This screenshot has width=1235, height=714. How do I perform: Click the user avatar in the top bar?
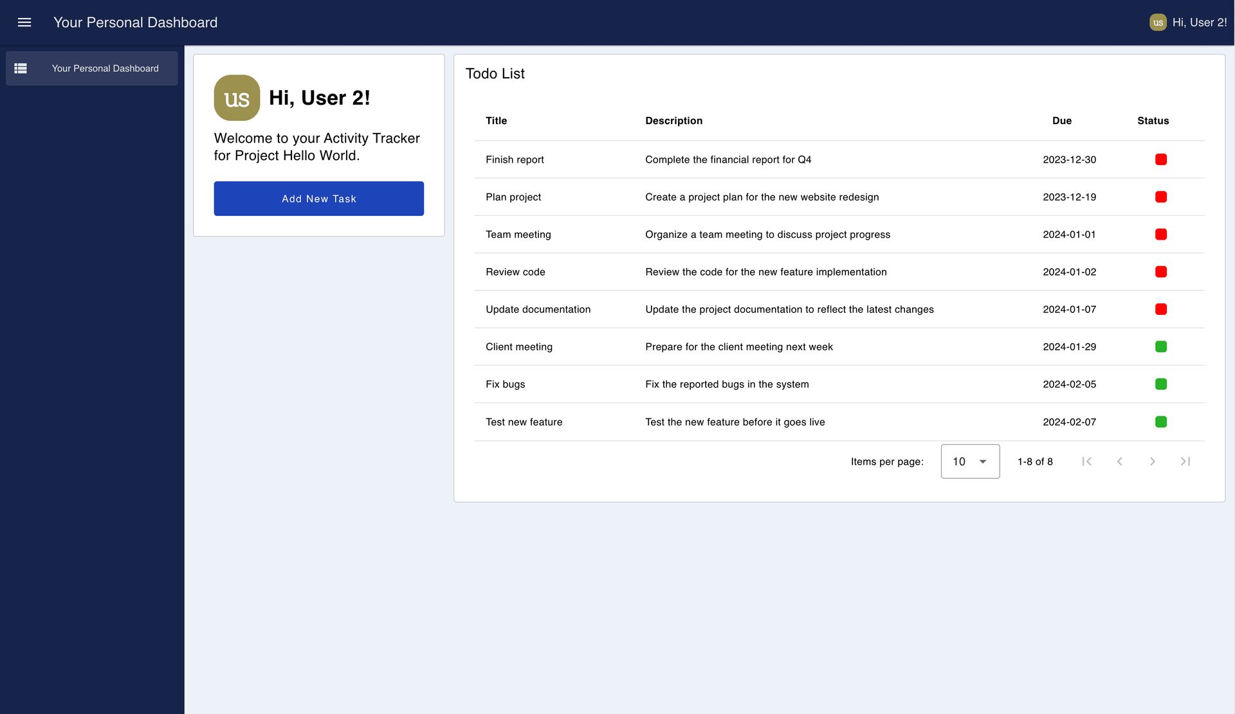coord(1158,22)
